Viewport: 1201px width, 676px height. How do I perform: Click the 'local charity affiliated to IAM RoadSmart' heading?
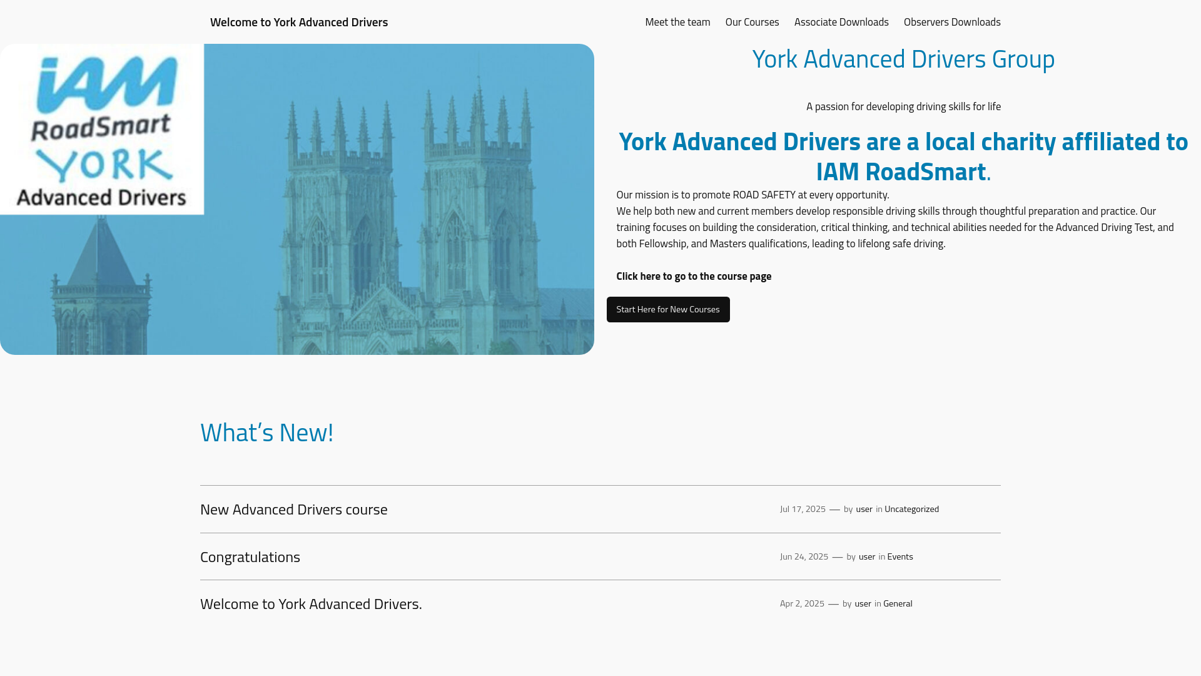(903, 156)
